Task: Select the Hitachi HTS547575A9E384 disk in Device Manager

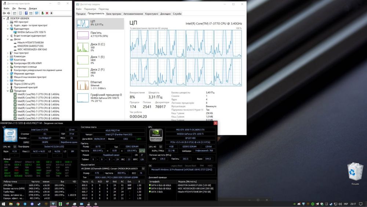Action: click(30, 42)
